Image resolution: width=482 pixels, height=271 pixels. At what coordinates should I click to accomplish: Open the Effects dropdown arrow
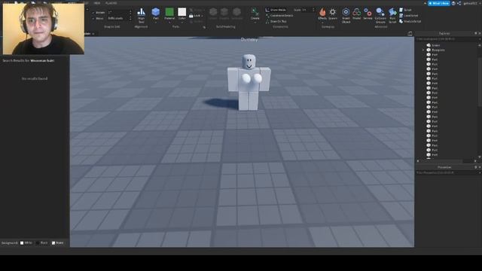tap(322, 23)
